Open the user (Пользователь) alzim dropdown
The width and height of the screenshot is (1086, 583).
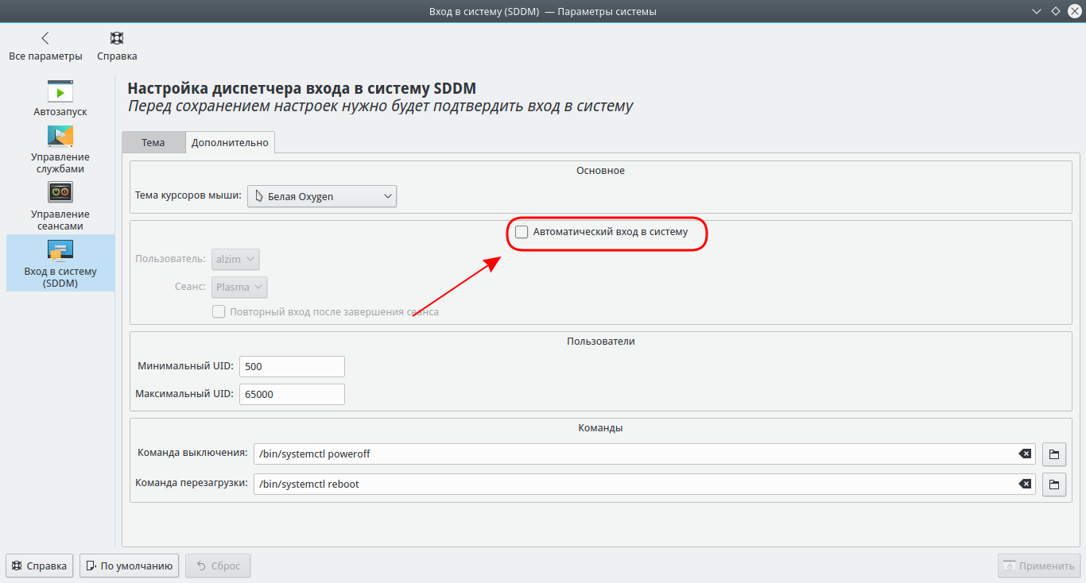click(235, 259)
